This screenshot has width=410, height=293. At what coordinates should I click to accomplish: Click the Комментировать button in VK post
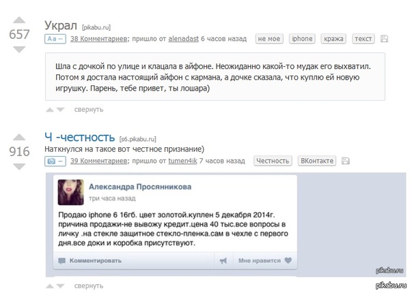(90, 261)
